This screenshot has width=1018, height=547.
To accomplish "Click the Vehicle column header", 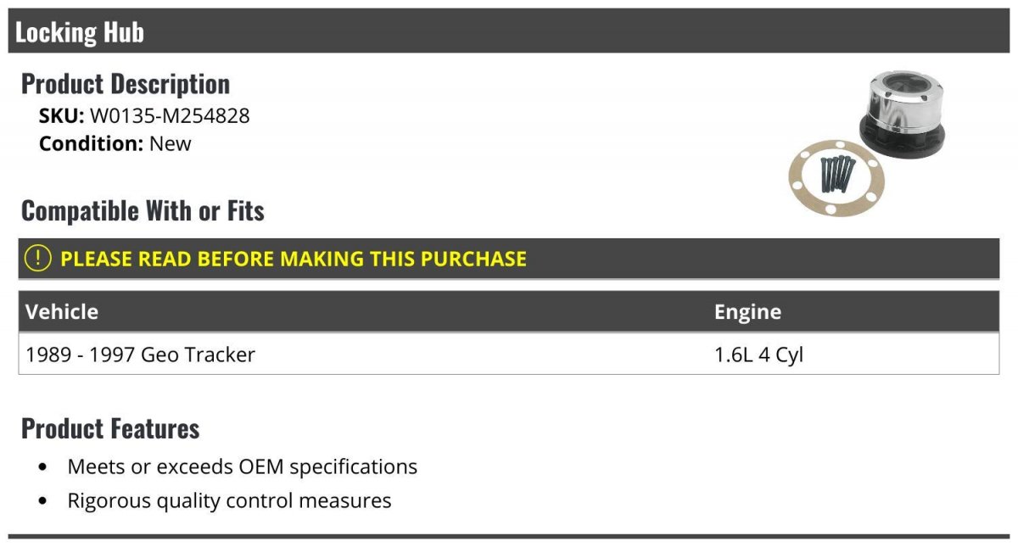I will 62,311.
